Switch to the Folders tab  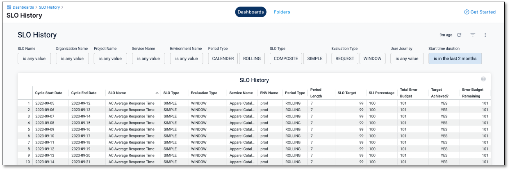pos(282,12)
